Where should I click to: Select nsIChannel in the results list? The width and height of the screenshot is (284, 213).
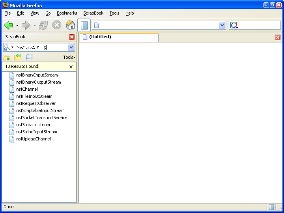pyautogui.click(x=27, y=89)
